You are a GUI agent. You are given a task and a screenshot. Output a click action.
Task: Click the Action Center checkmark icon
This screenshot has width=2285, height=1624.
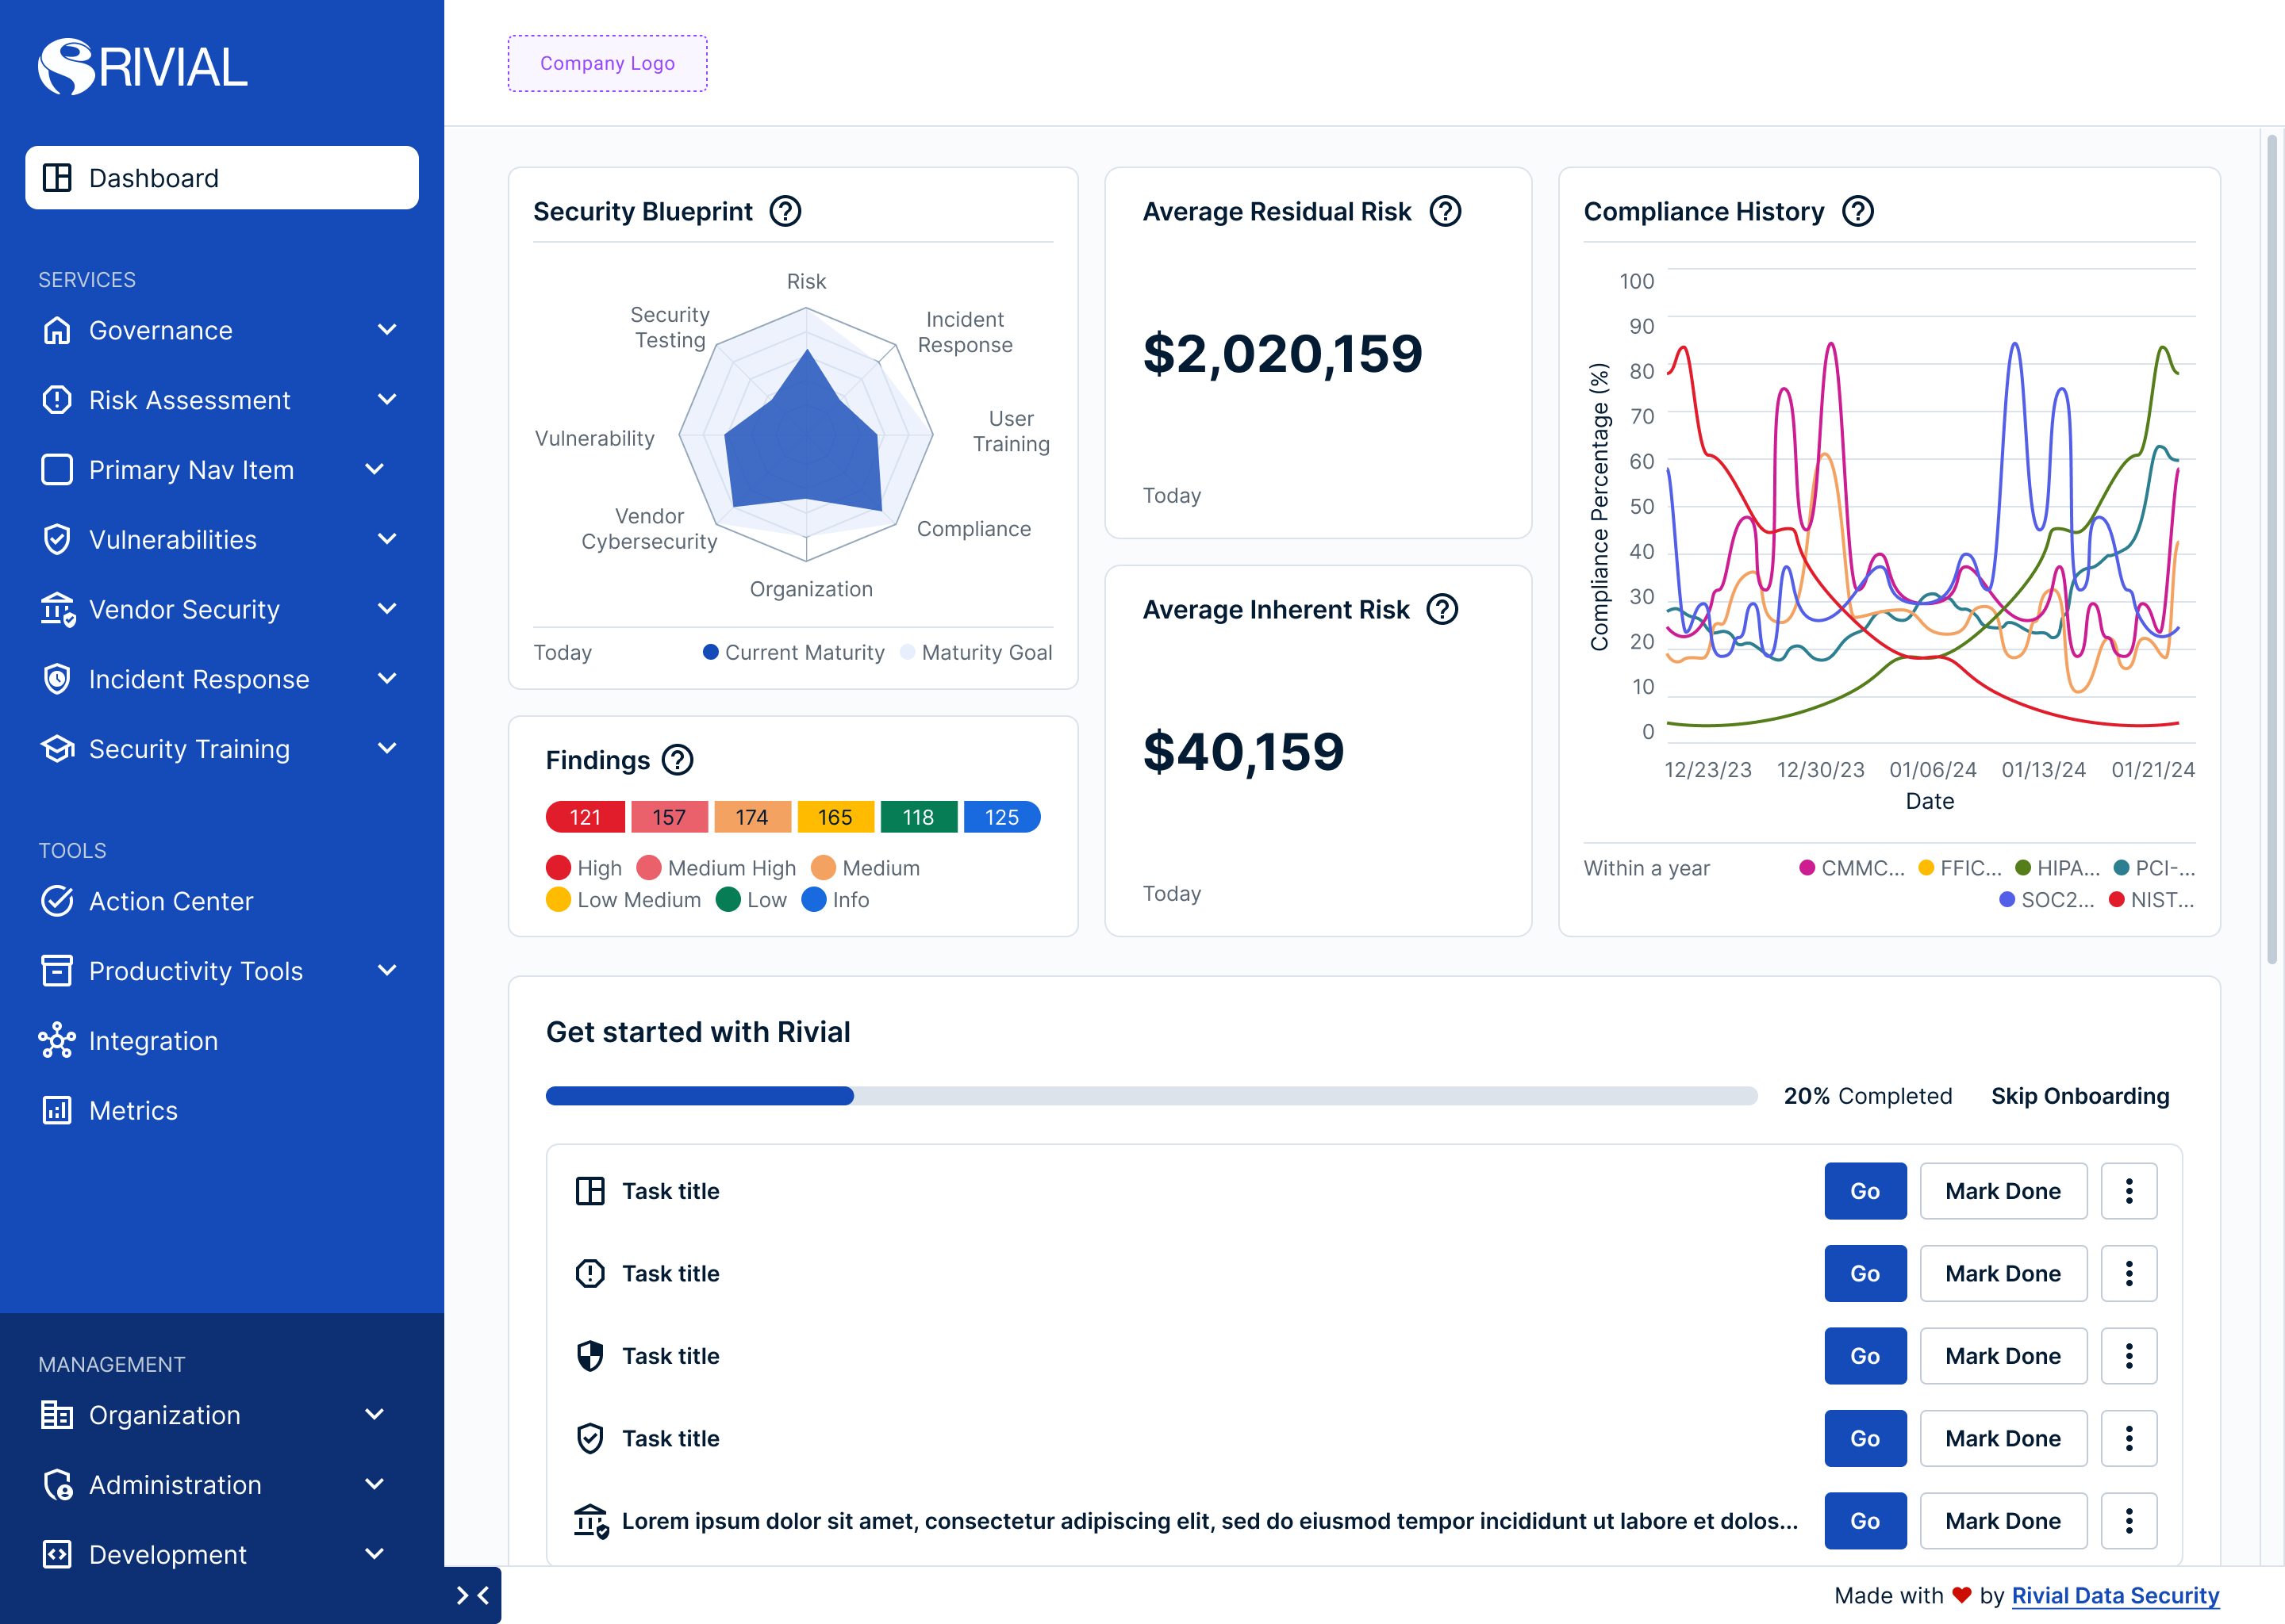tap(57, 901)
